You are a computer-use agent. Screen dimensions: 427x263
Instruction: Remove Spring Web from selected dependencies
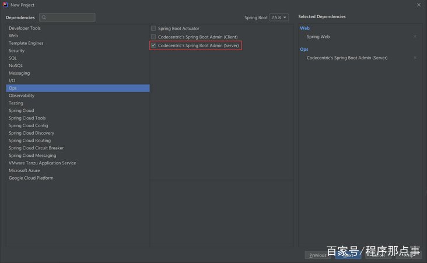click(x=415, y=37)
